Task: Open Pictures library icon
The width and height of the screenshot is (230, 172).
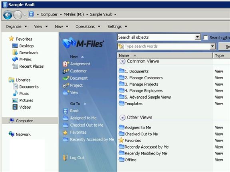Action: 15,100
